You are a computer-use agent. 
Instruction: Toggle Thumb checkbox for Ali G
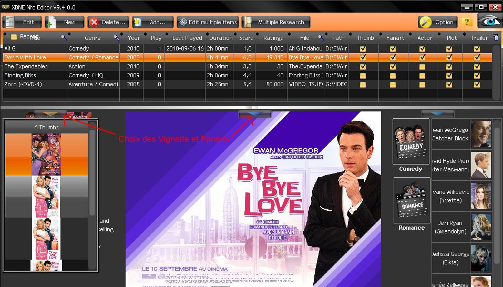[x=363, y=49]
